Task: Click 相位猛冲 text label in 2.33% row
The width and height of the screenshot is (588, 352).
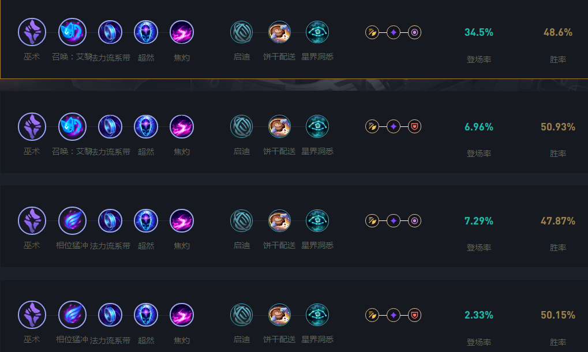Action: [72, 340]
